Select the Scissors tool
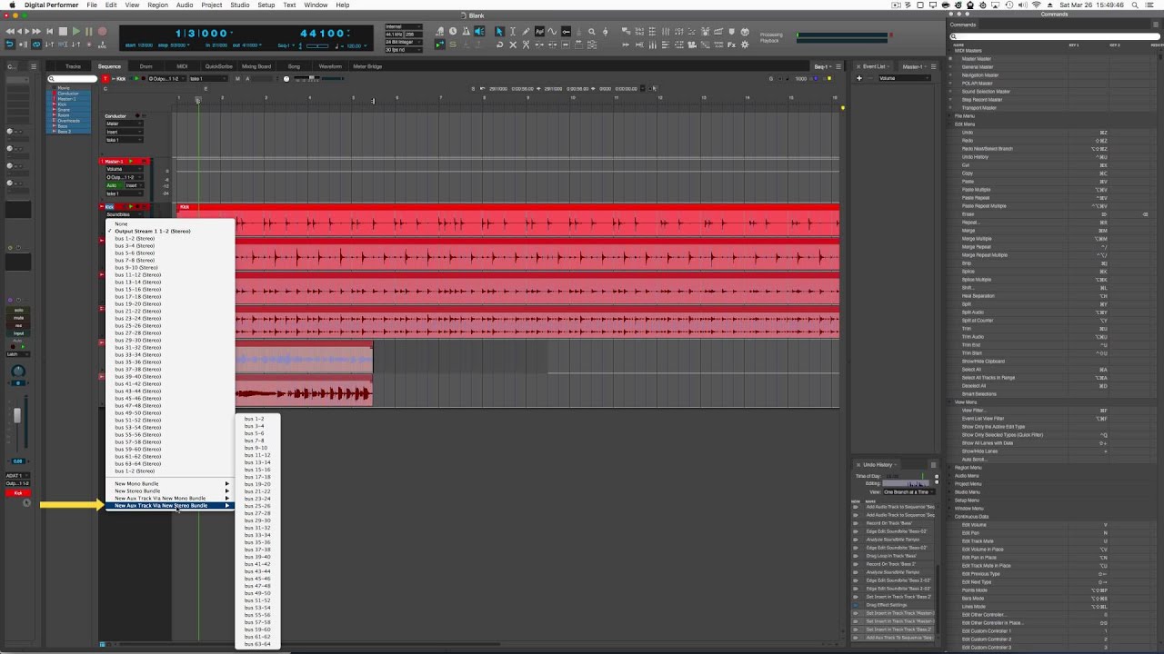1164x654 pixels. click(526, 45)
